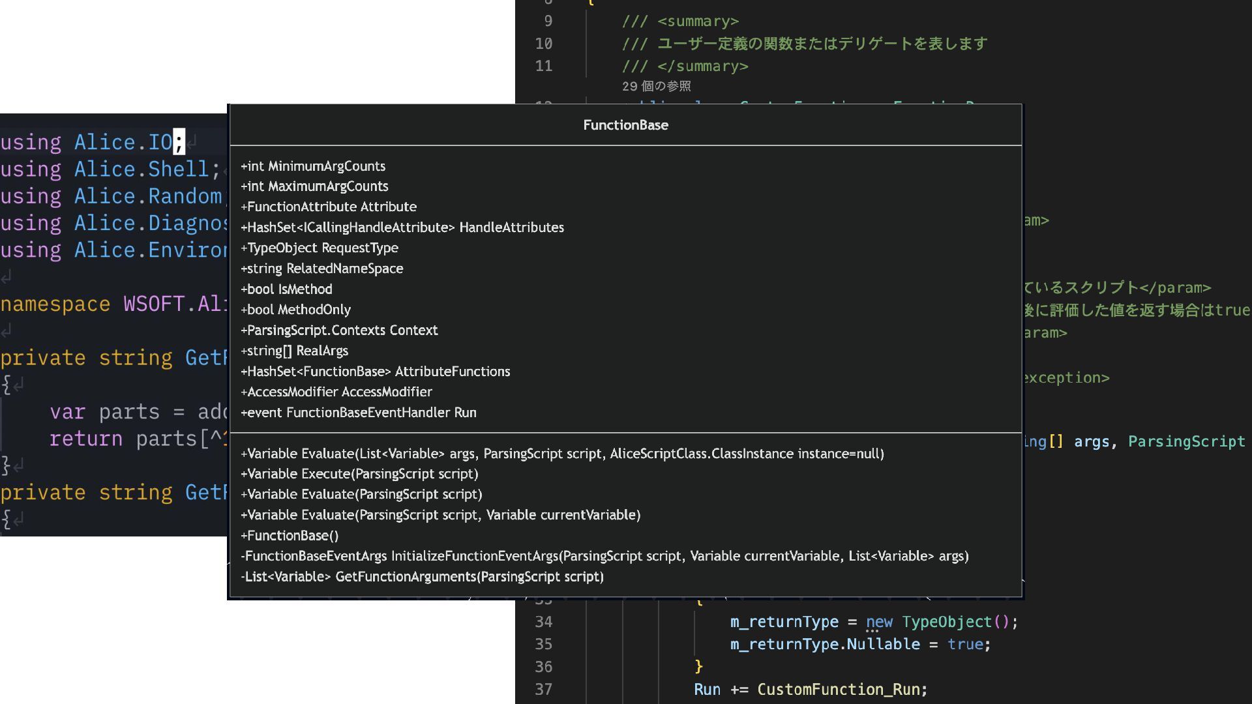Click the '-List<Variable> GetFunctionArguments' method line
Image resolution: width=1252 pixels, height=704 pixels.
[x=422, y=577]
